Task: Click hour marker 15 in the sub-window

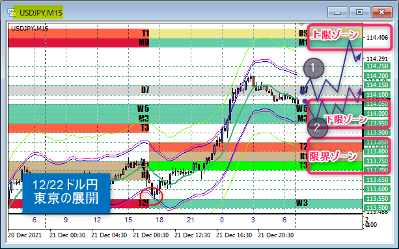Action: [128, 220]
